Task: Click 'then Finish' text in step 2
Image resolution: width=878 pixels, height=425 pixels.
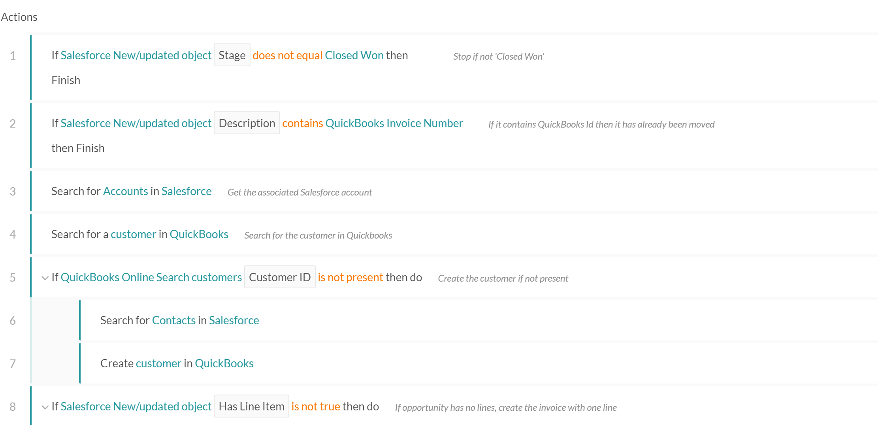Action: pyautogui.click(x=78, y=149)
